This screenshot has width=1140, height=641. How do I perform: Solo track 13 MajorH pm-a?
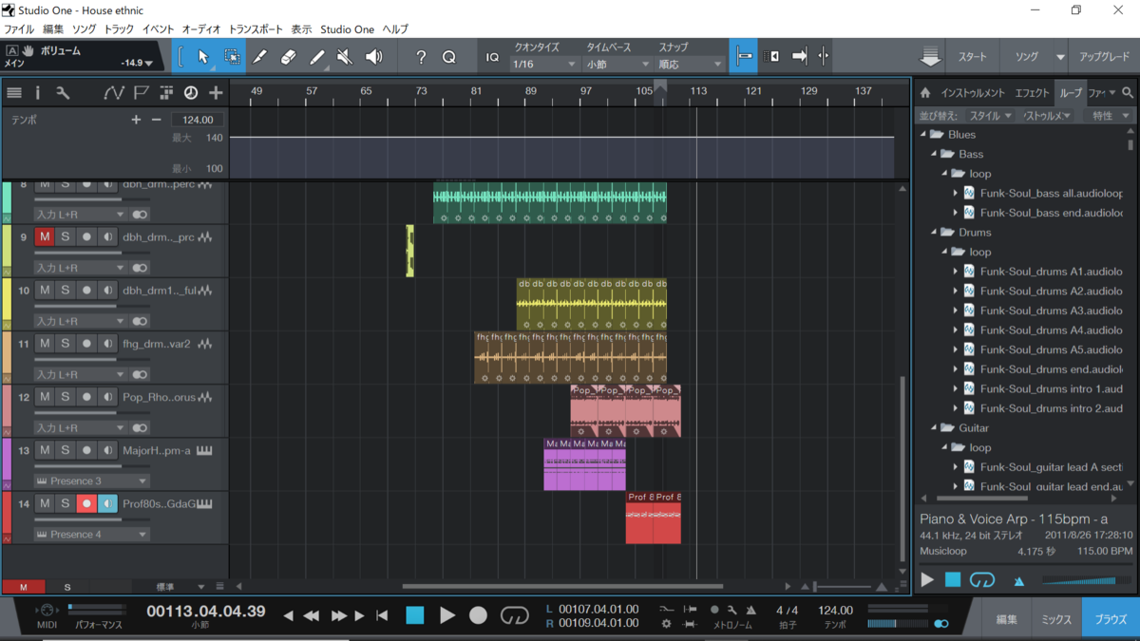click(x=66, y=450)
